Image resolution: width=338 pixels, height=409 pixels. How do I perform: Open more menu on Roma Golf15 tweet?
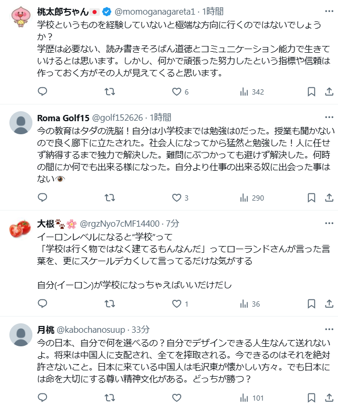coord(328,118)
